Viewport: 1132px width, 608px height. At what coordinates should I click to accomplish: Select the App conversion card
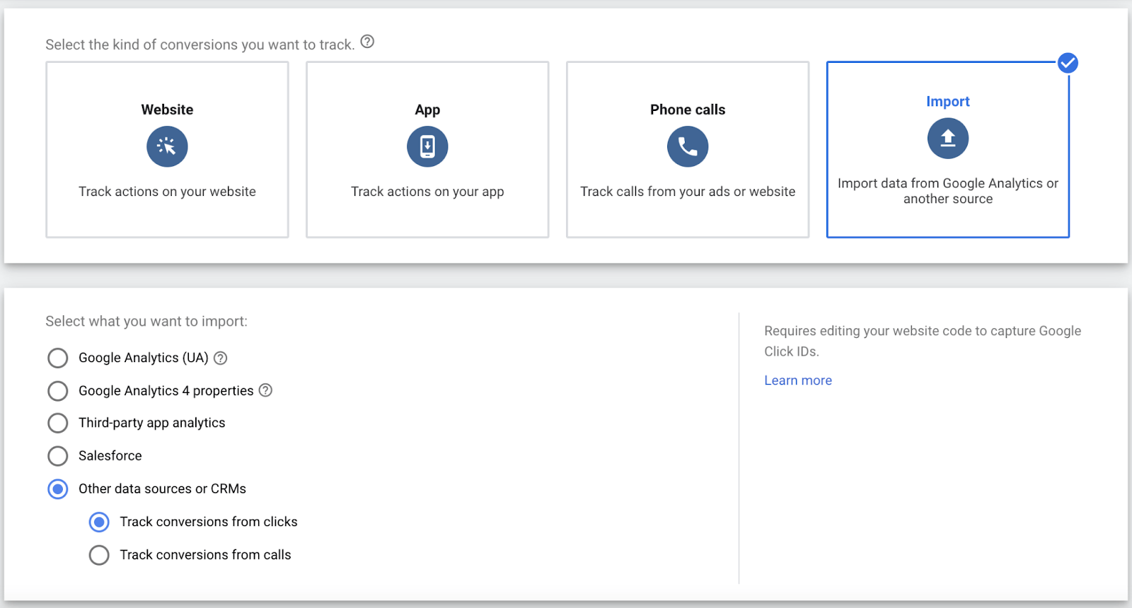pyautogui.click(x=427, y=212)
